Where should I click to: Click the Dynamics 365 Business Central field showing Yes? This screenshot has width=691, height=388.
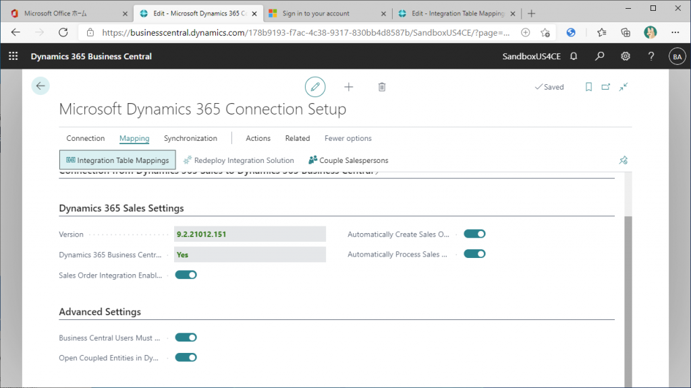pos(250,255)
